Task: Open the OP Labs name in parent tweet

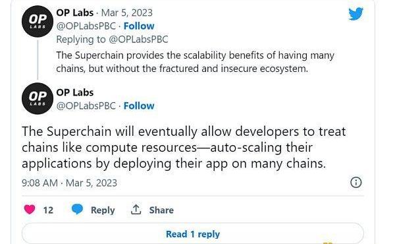Action: (75, 13)
